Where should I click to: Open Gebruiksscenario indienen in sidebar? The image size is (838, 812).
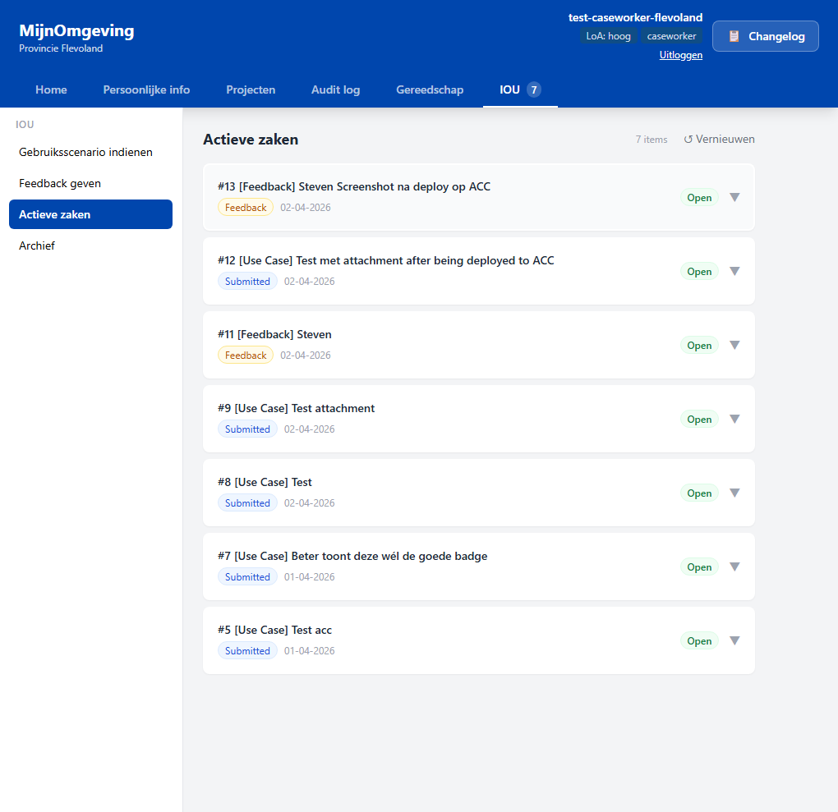86,152
